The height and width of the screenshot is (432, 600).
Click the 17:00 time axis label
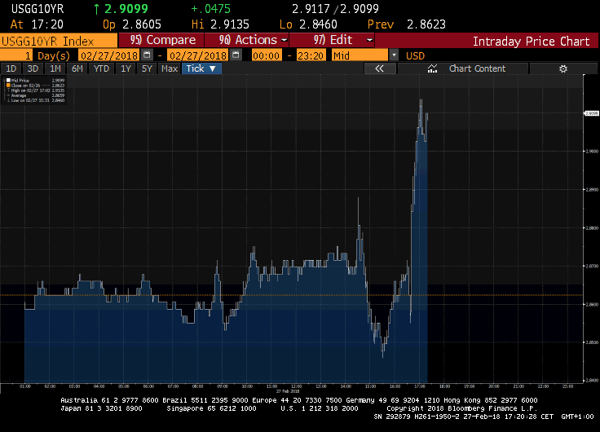click(420, 386)
